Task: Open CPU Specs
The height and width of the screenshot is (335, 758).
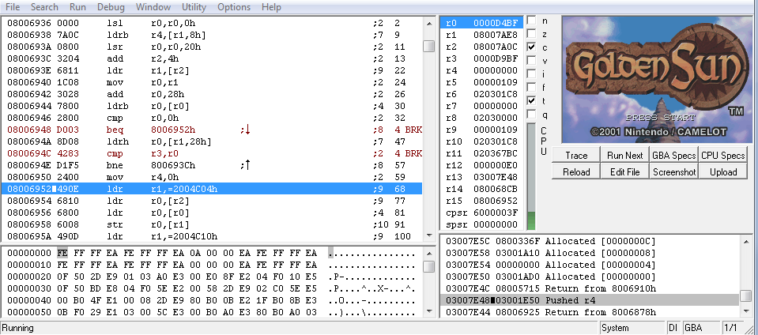Action: (722, 155)
